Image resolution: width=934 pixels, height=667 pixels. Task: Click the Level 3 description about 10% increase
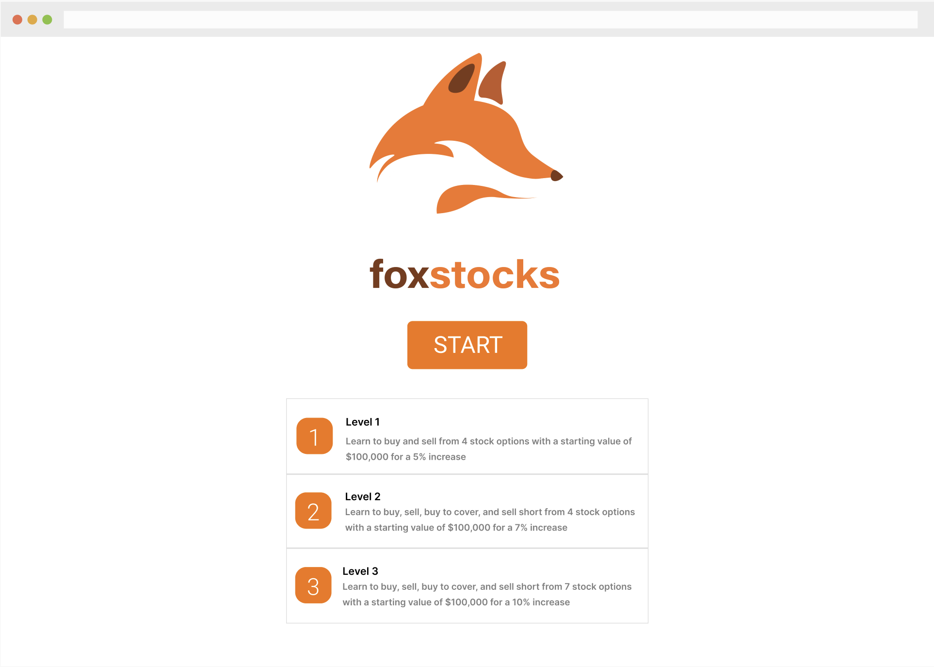pyautogui.click(x=487, y=595)
